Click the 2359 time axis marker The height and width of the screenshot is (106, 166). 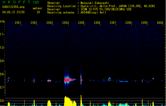[x=144, y=23]
